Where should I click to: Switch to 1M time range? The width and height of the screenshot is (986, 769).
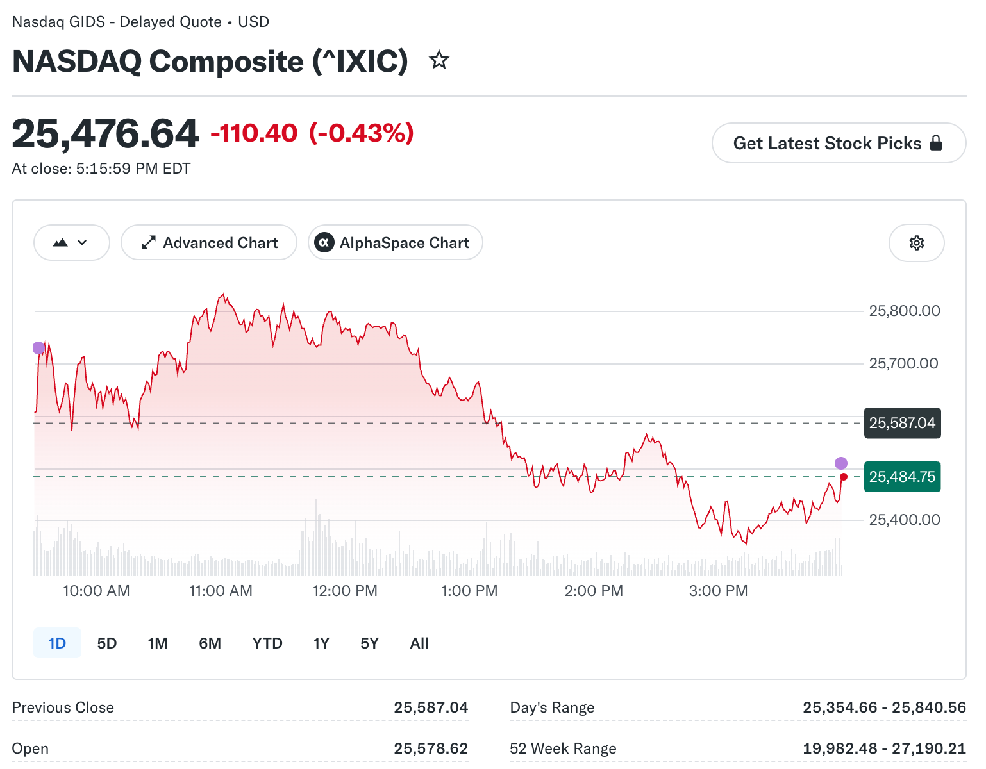pyautogui.click(x=158, y=643)
